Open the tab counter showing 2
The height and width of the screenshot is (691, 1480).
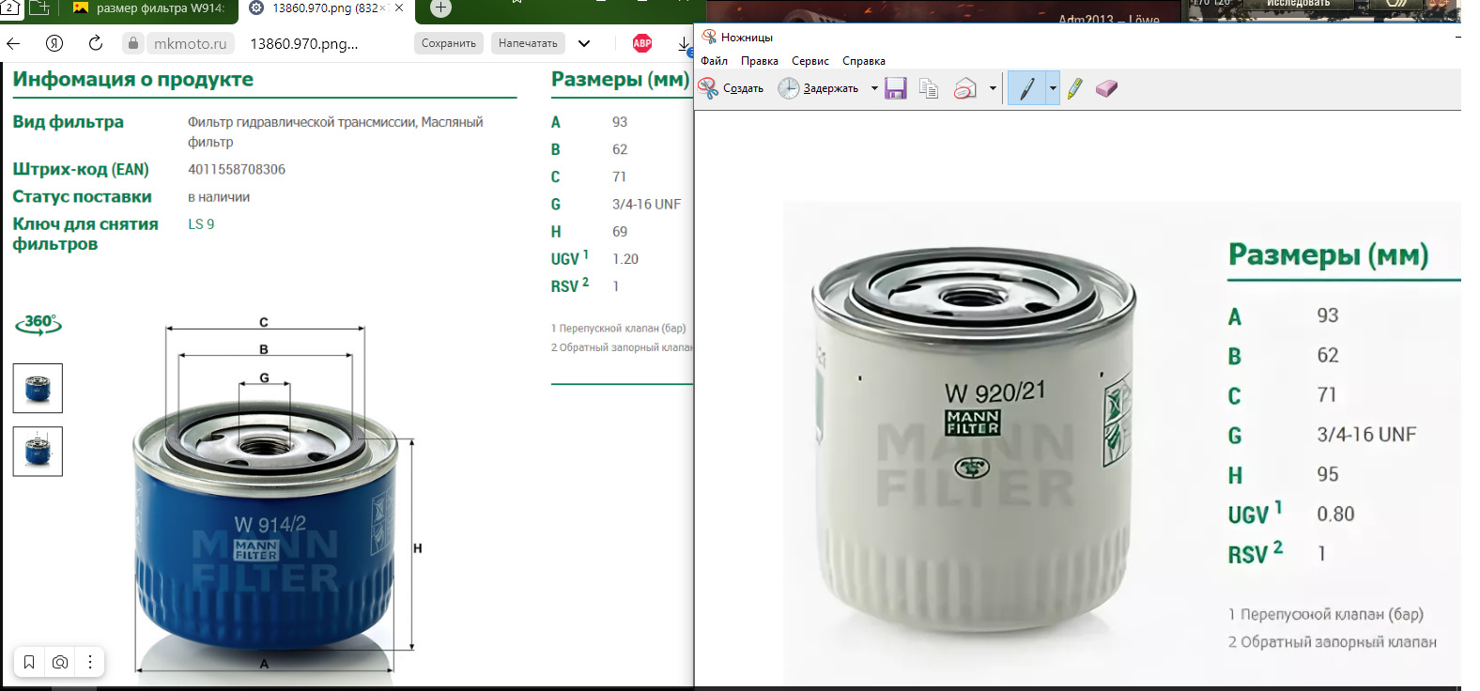[x=9, y=8]
